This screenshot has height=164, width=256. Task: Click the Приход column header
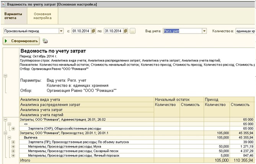coord(229,100)
